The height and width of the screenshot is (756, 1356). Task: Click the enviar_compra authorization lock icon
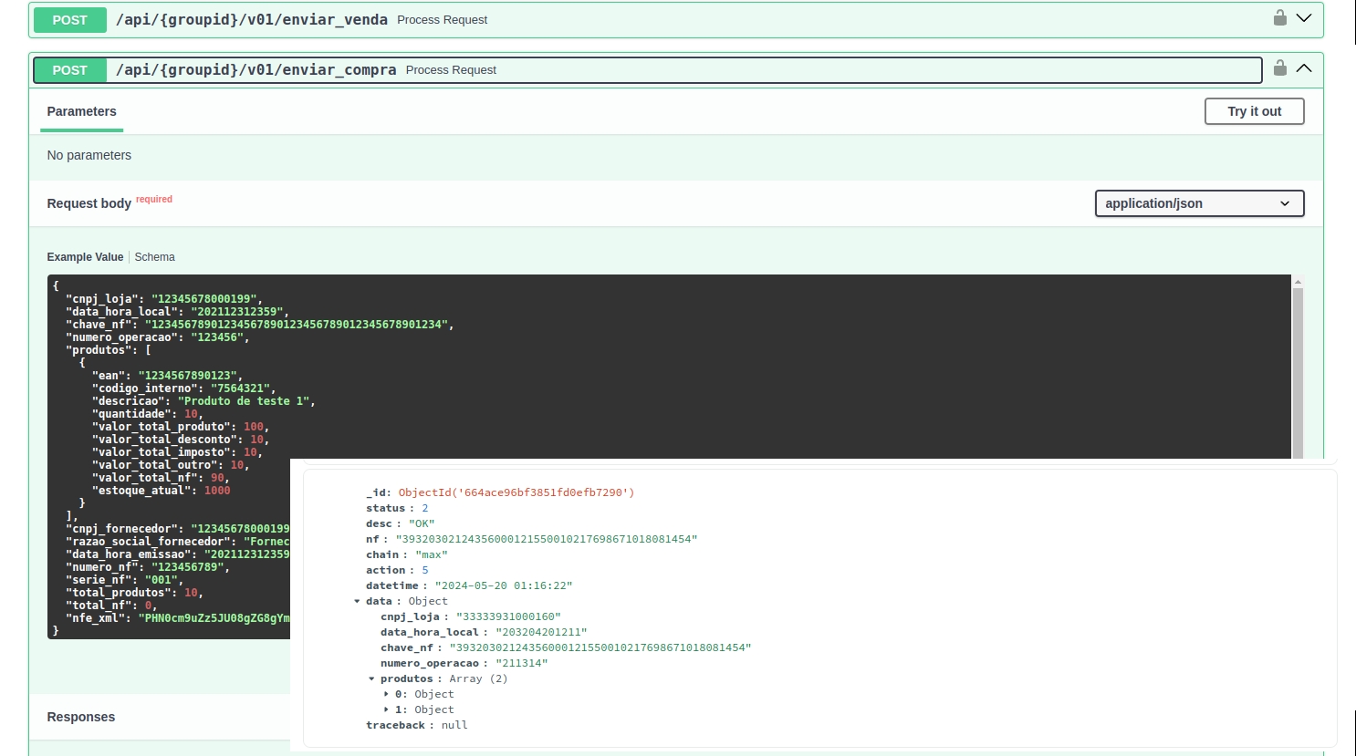[1280, 68]
